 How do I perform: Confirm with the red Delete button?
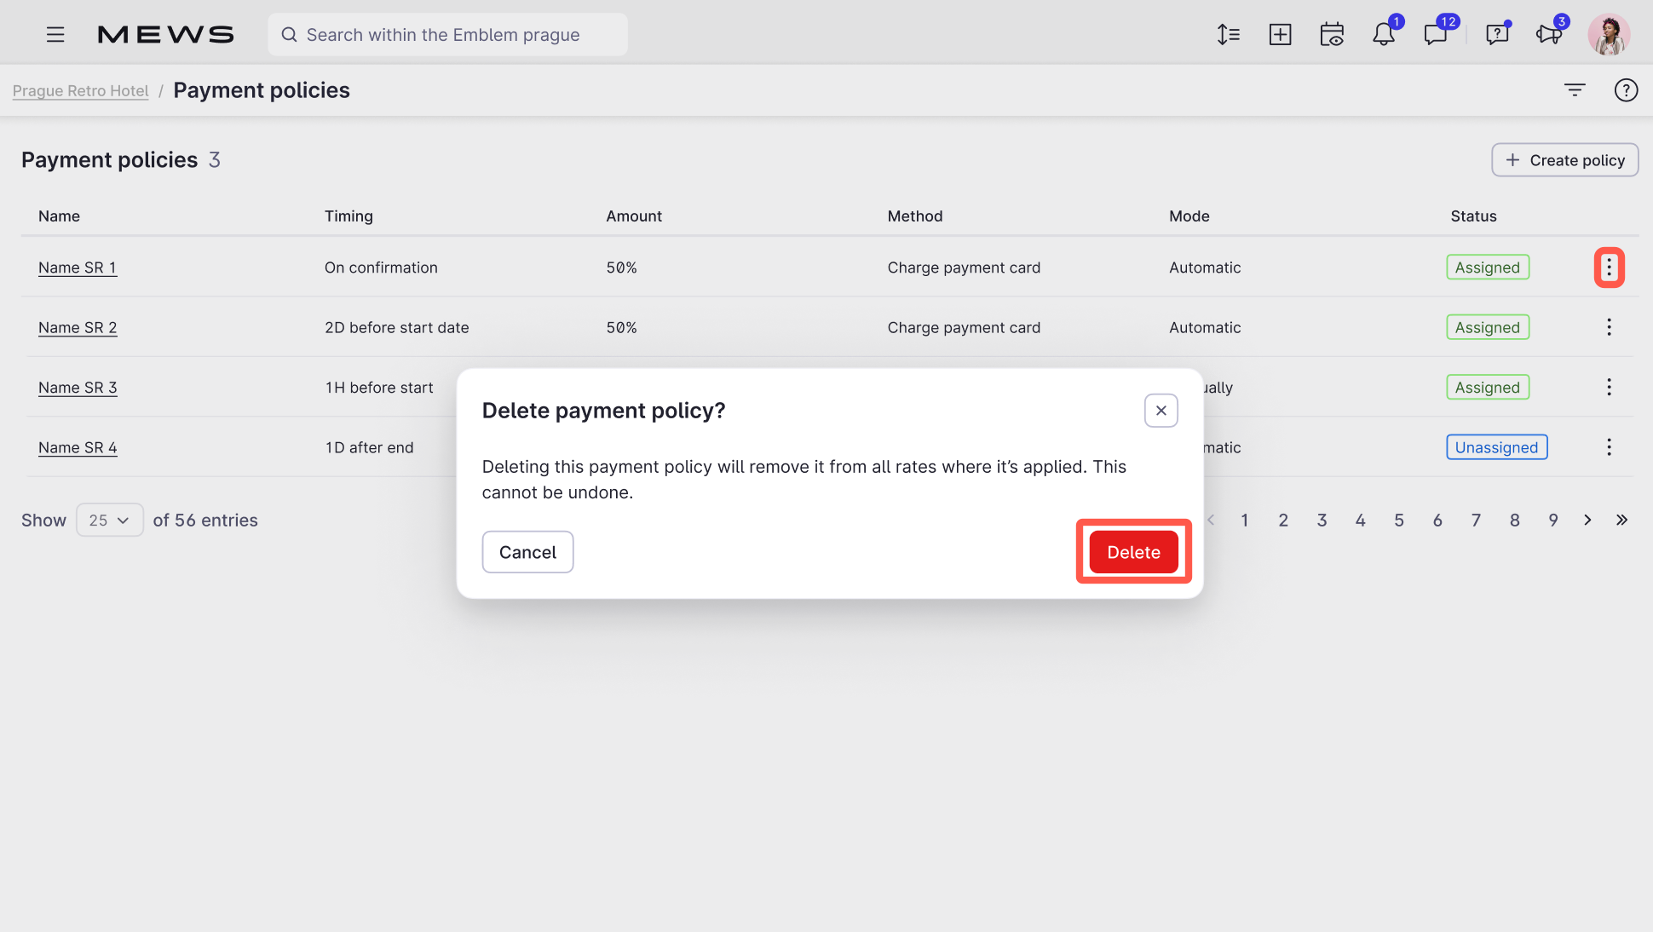1133,552
